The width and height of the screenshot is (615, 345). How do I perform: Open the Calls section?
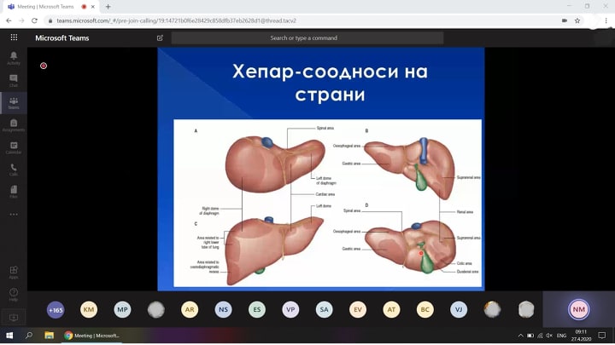pos(13,169)
